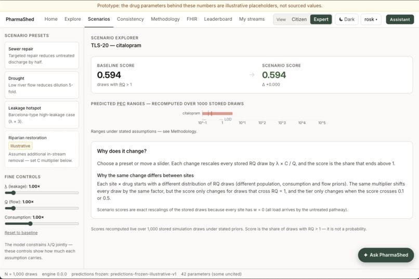Open the Explore nav item
419x279 pixels.
(72, 19)
